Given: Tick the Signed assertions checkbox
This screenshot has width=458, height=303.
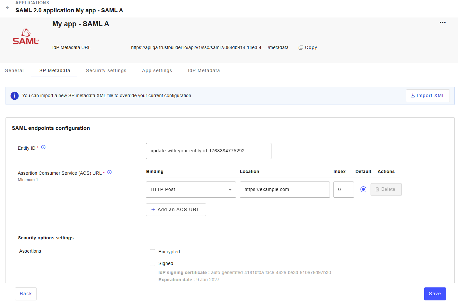Looking at the screenshot, I should tap(152, 263).
